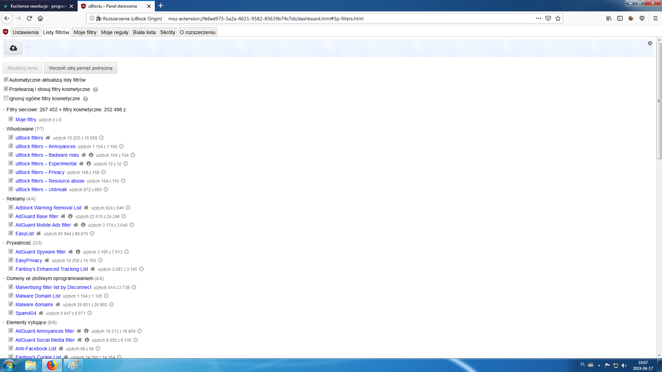
Task: Open the AdGuard Annoyances filter link
Action: coord(45,331)
